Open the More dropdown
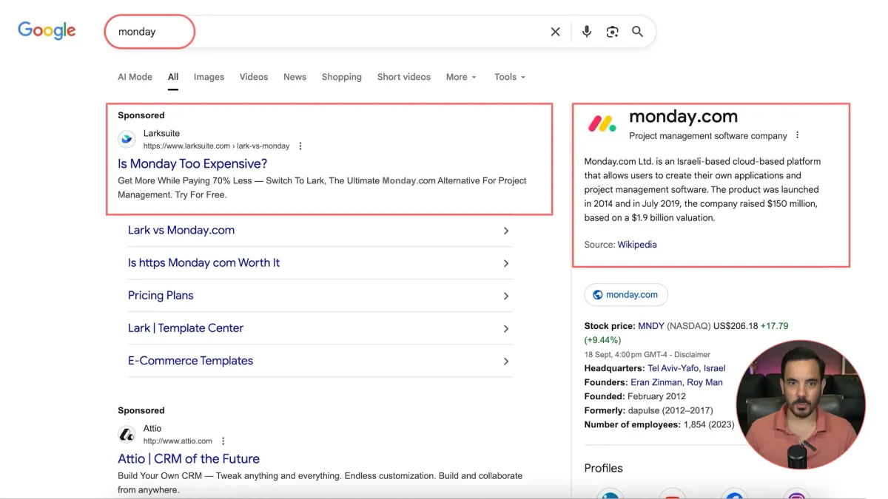Viewport: 888px width, 499px height. click(x=461, y=77)
